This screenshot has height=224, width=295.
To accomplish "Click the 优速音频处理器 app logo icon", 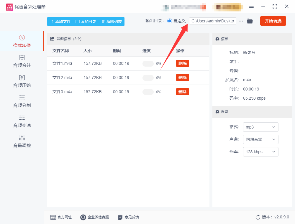I will tap(9, 7).
